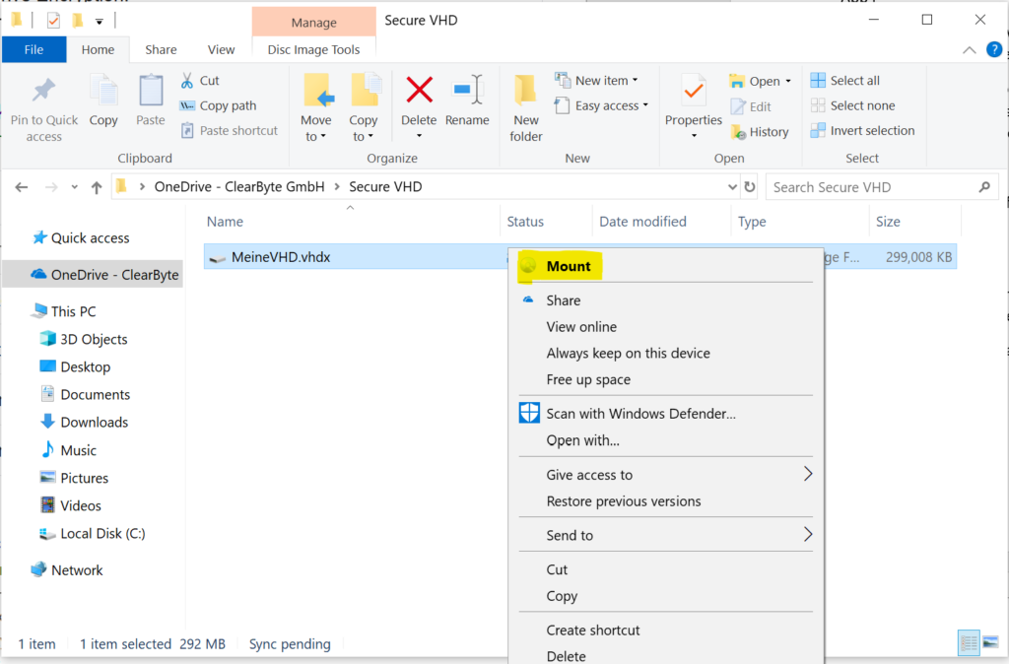Click Pin to Quick access icon
This screenshot has height=664, width=1009.
coord(44,108)
